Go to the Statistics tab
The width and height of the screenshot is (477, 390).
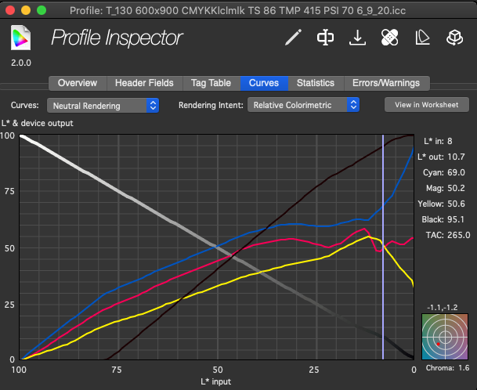coord(316,83)
